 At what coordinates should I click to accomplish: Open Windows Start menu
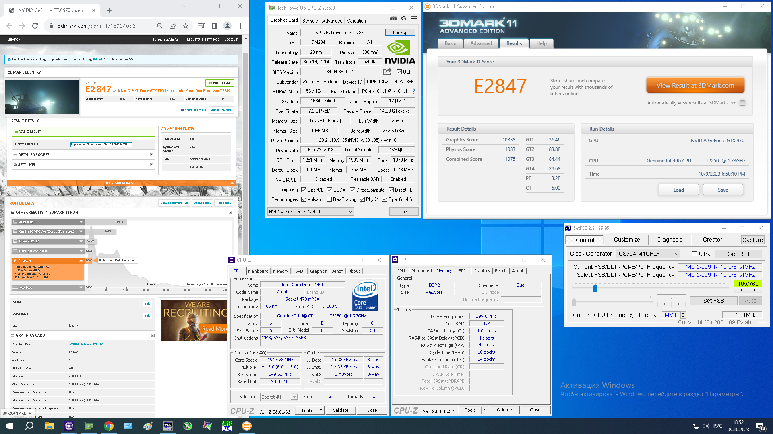pyautogui.click(x=10, y=426)
